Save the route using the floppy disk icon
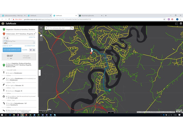 tap(31, 50)
